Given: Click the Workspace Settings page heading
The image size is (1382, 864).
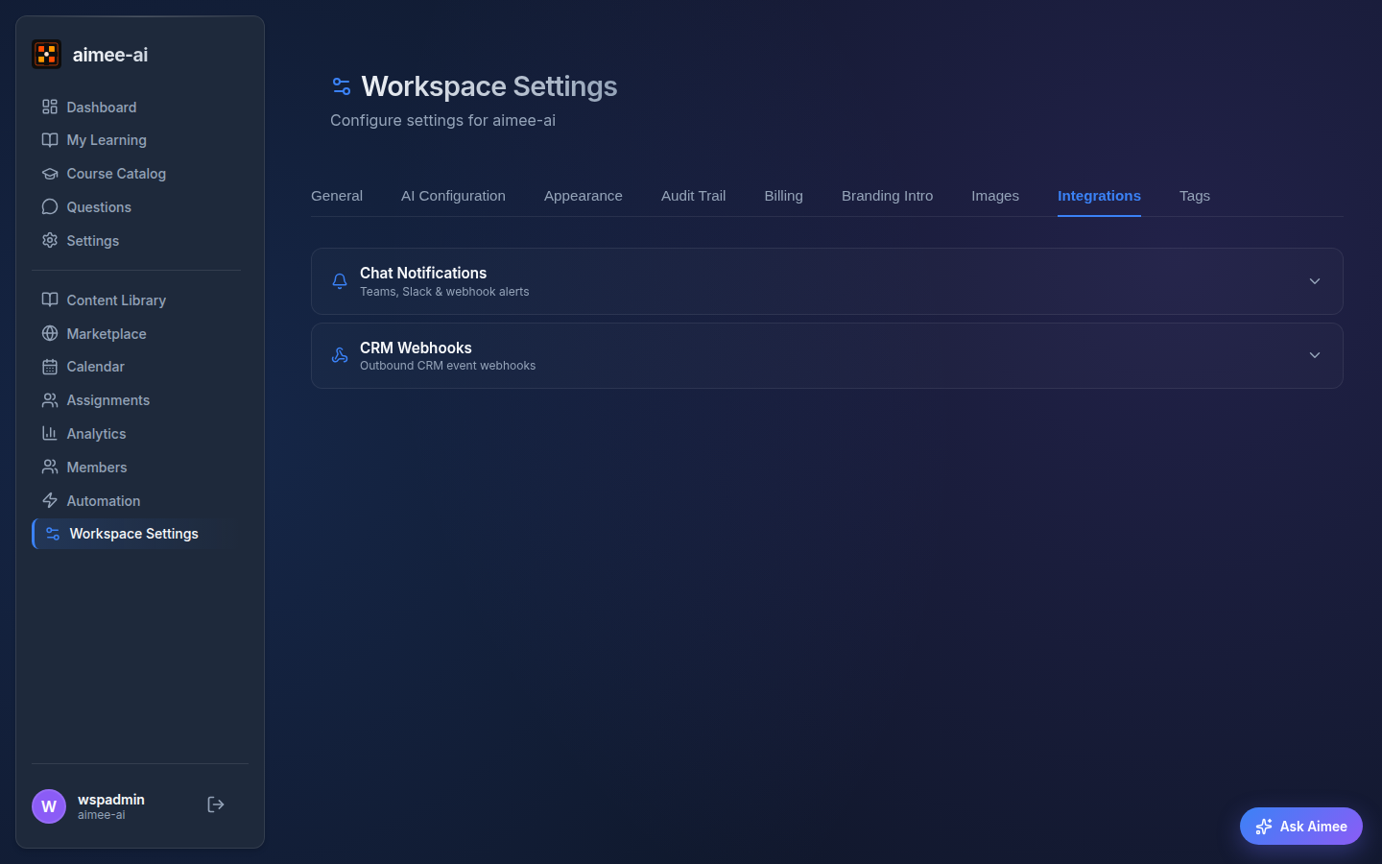Looking at the screenshot, I should coord(489,86).
